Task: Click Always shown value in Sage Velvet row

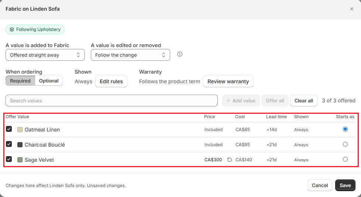Action: [301, 160]
